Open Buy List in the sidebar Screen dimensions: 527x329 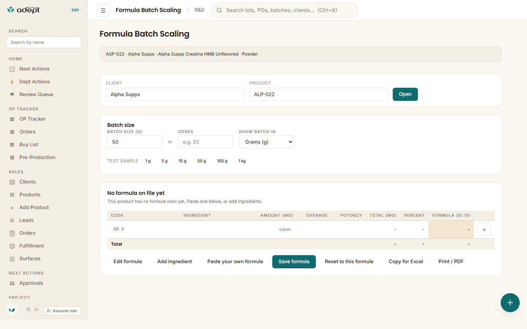coord(29,144)
